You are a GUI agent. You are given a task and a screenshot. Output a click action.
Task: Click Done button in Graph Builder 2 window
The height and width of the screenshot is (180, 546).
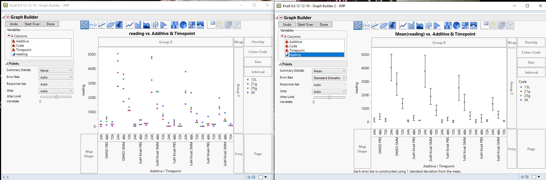click(x=324, y=25)
